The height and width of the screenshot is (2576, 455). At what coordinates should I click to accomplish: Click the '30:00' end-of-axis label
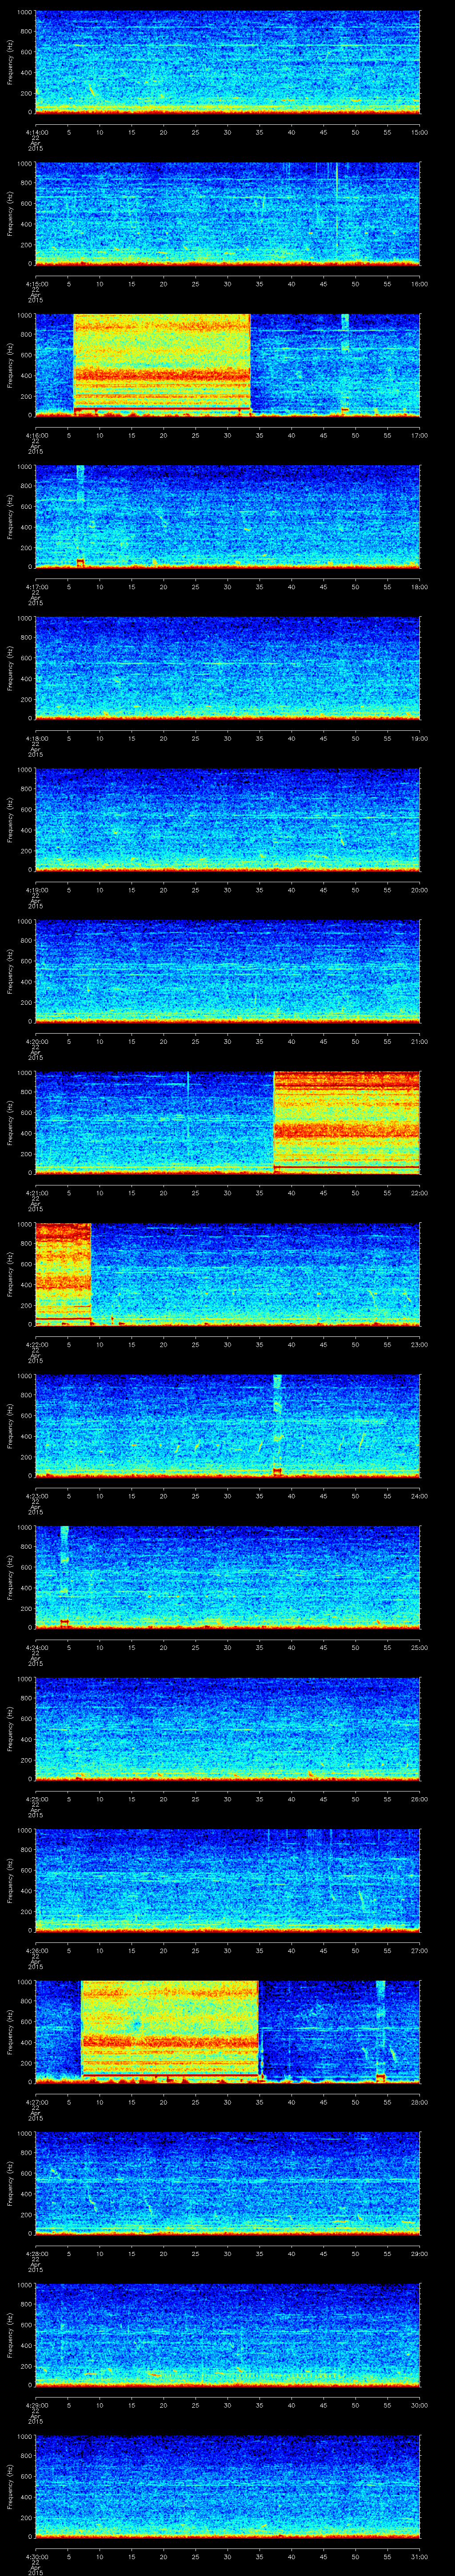(419, 2404)
